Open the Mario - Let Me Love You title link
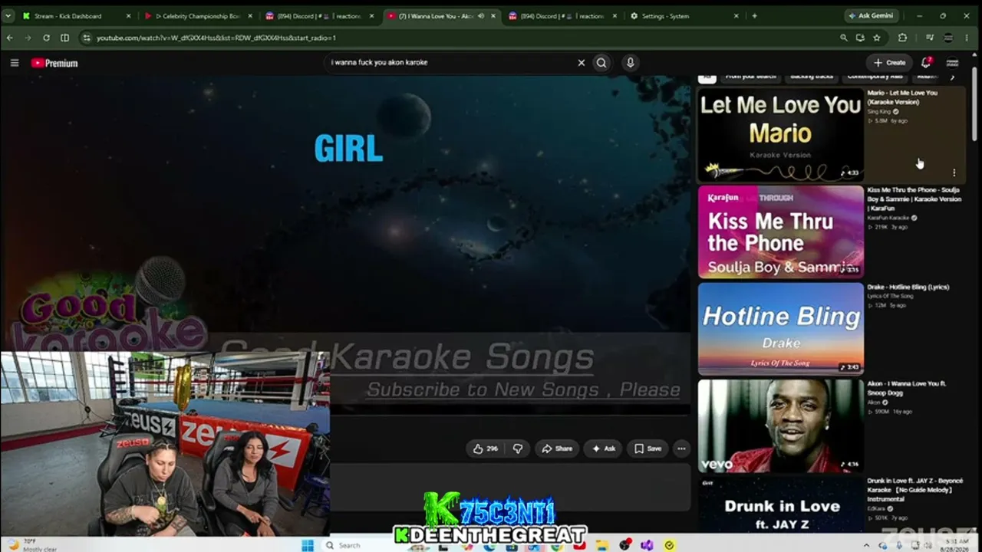The width and height of the screenshot is (982, 552). [x=902, y=97]
